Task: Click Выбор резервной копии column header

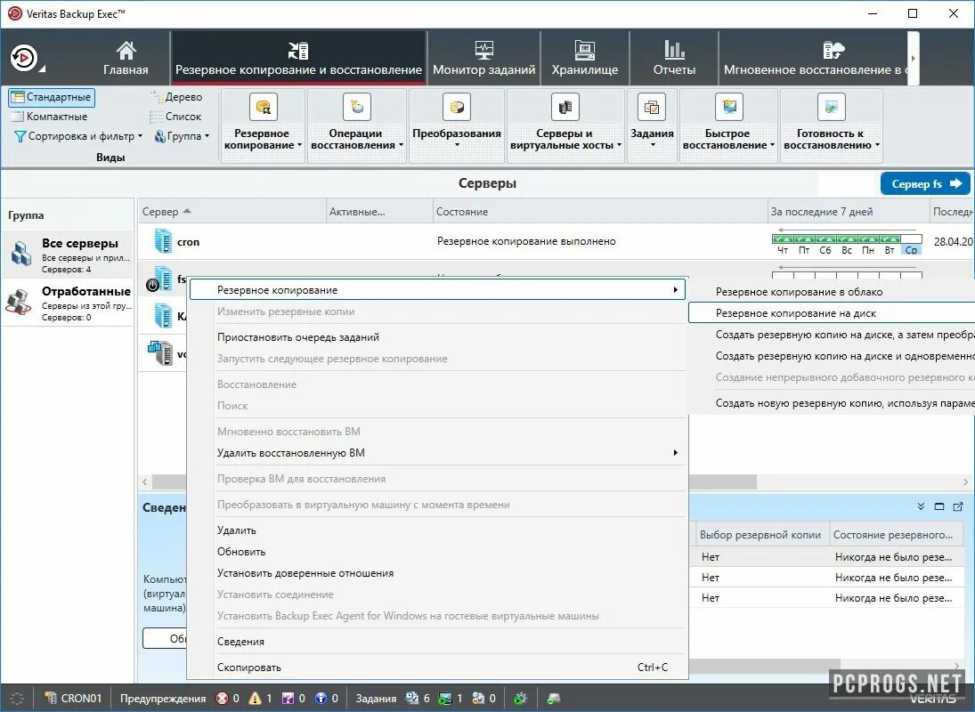Action: pos(761,535)
